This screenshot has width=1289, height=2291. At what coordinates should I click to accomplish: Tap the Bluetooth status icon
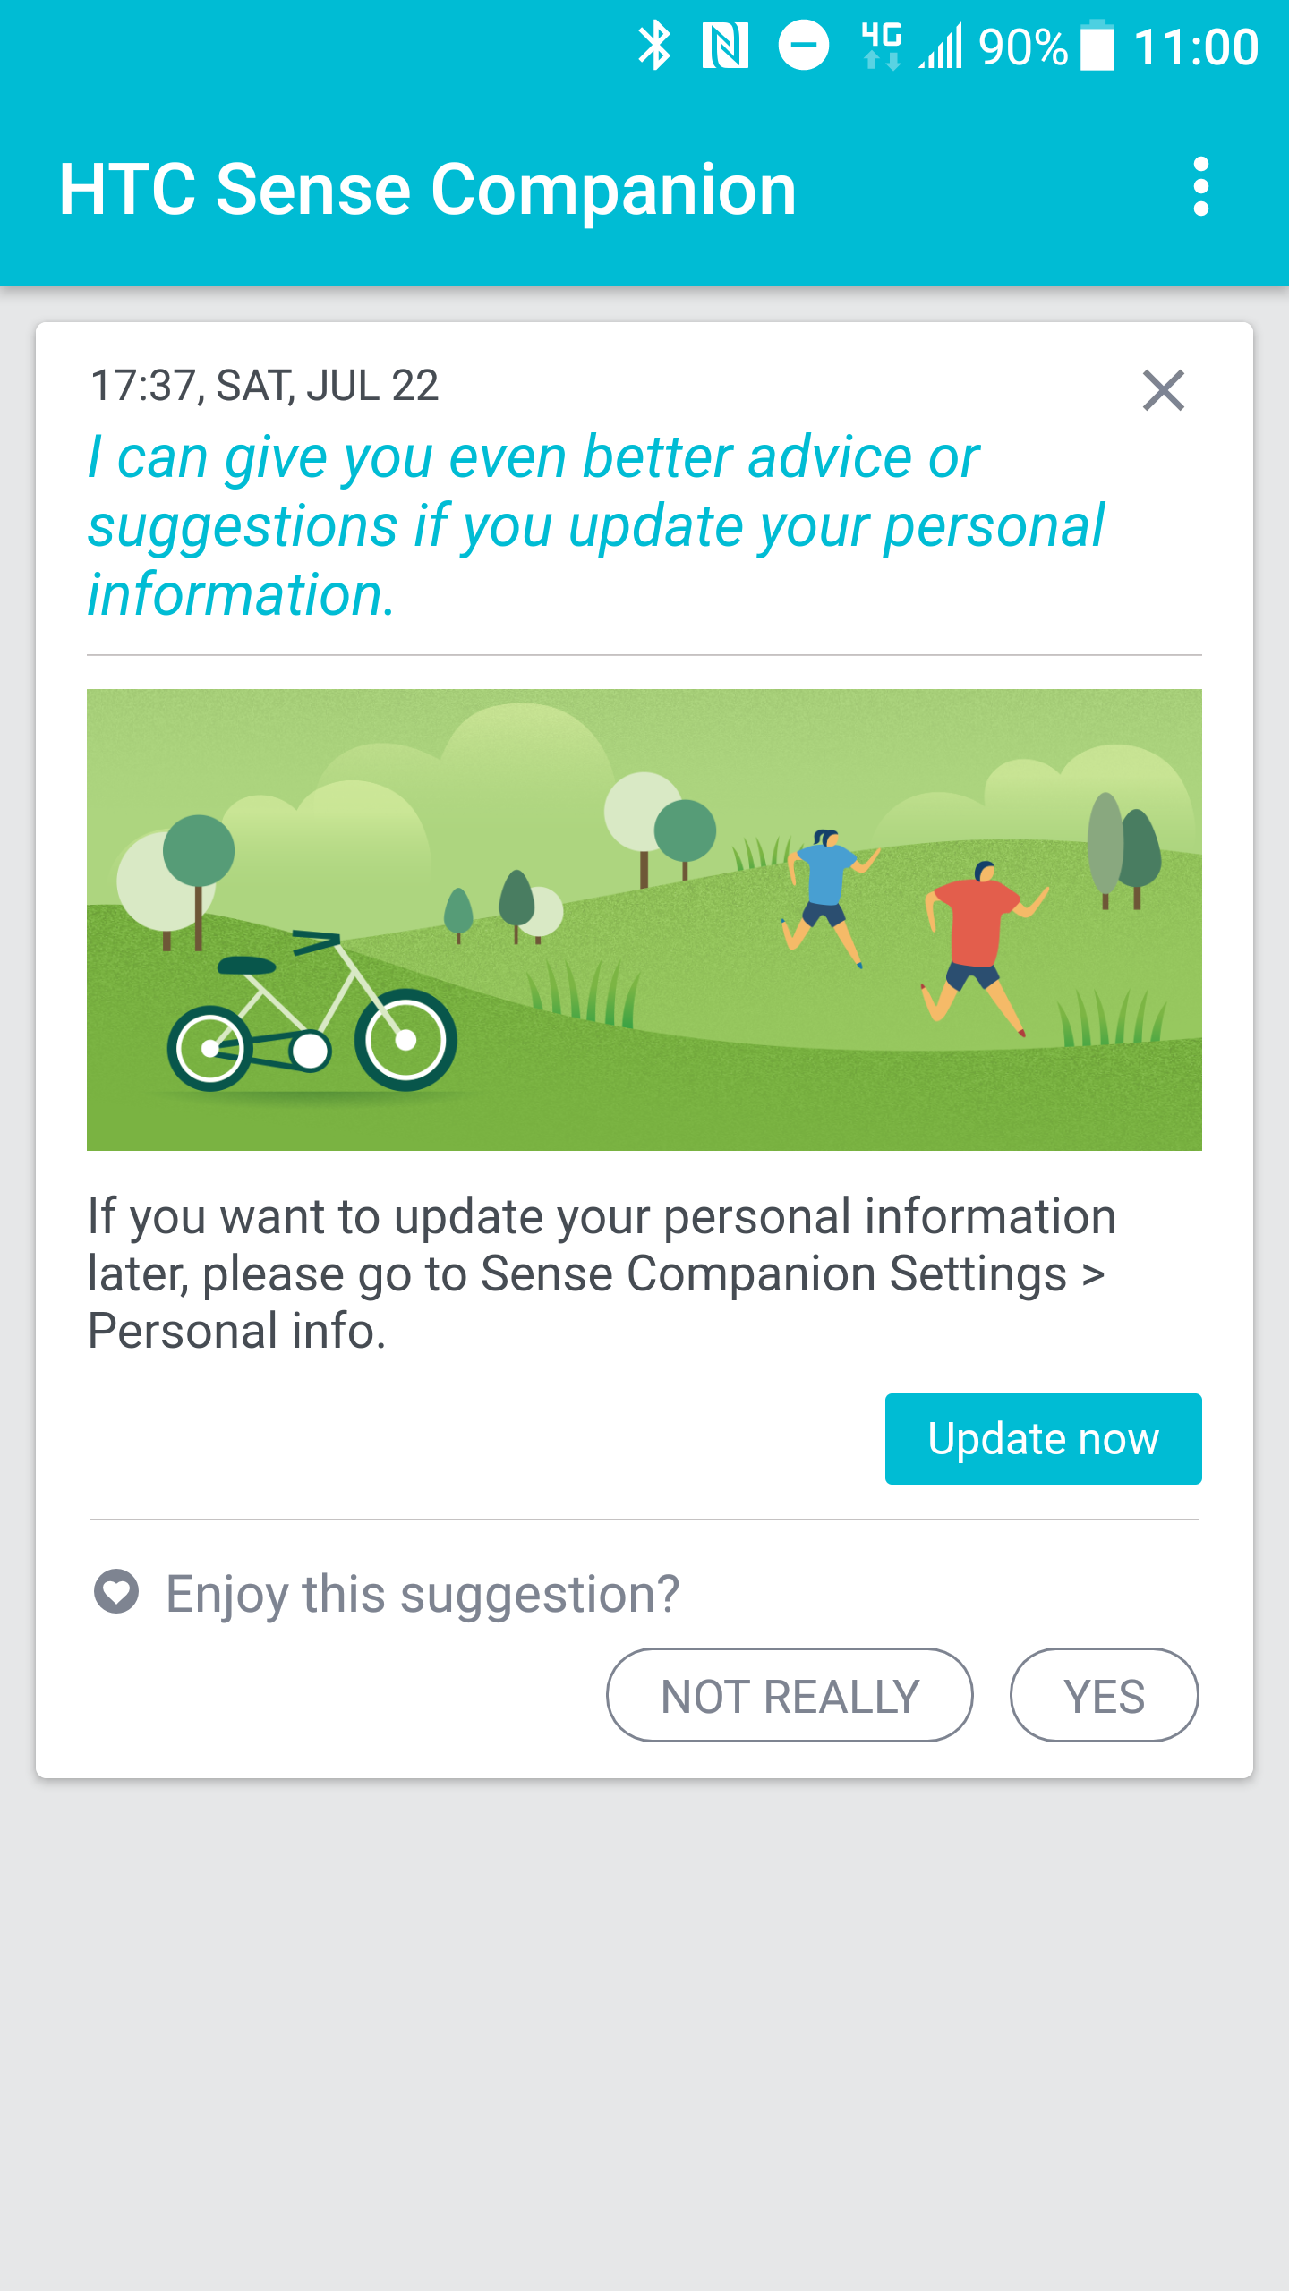tap(654, 46)
